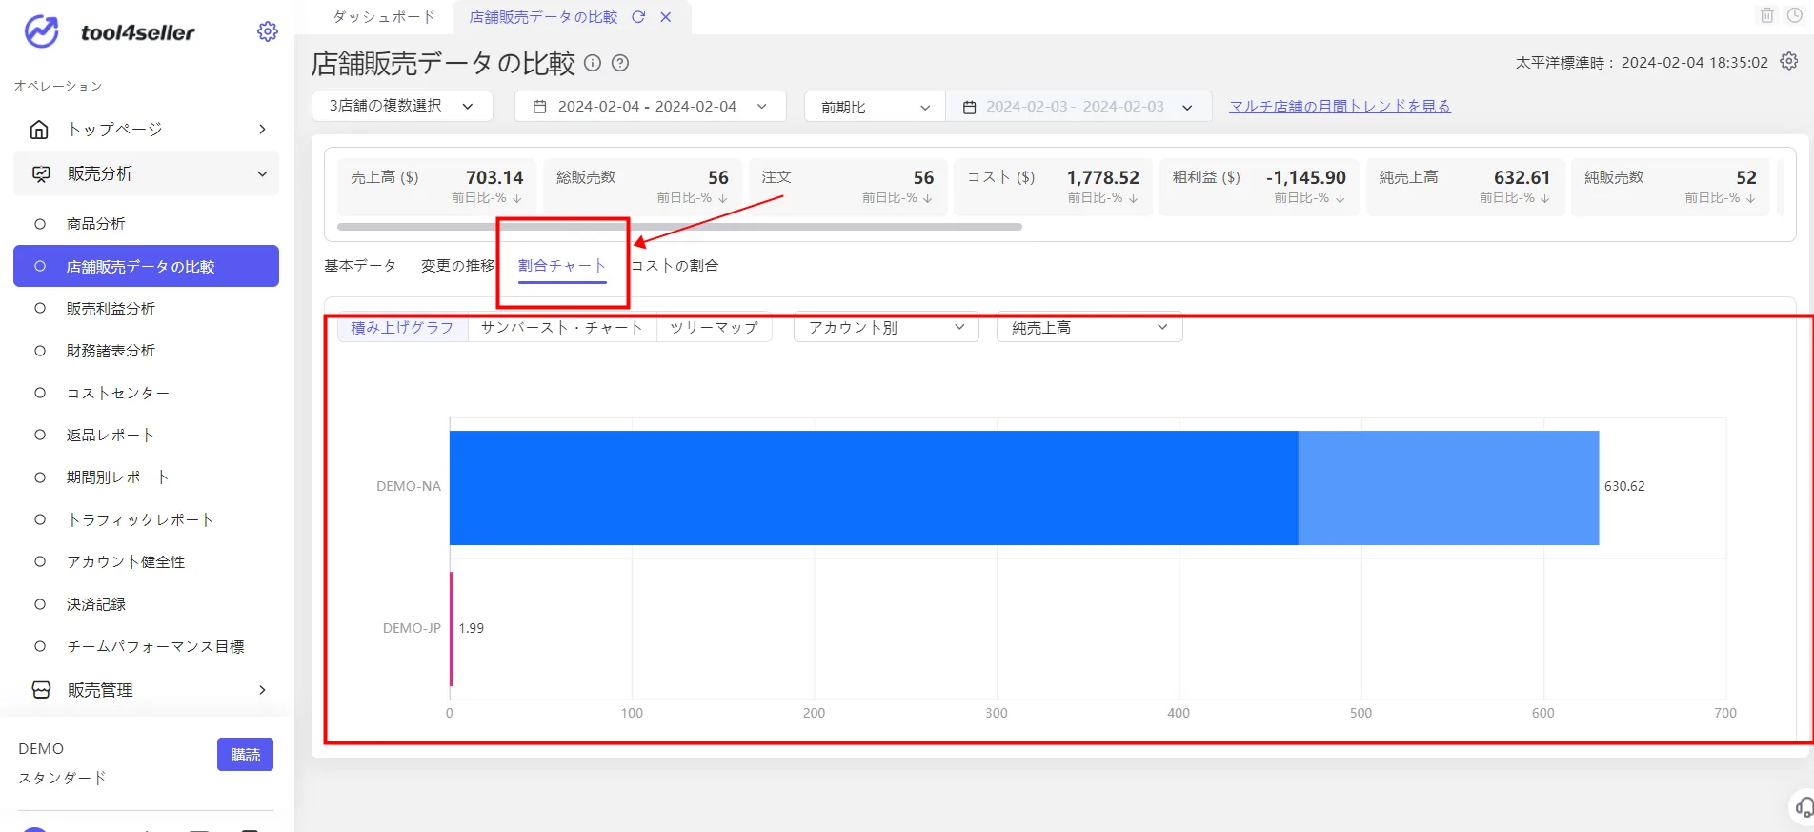
Task: Click 純売上高 summary card
Action: 1465,187
